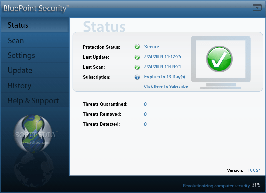Viewport: 266px width, 193px height.
Task: Click the green check beside Protection Status
Action: [137, 47]
